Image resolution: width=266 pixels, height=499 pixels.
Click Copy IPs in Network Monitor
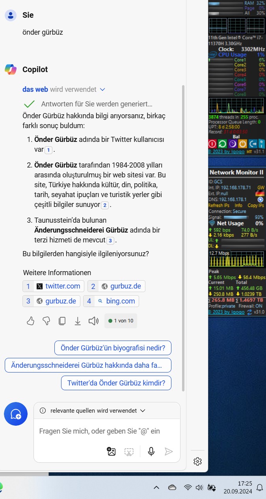click(256, 205)
